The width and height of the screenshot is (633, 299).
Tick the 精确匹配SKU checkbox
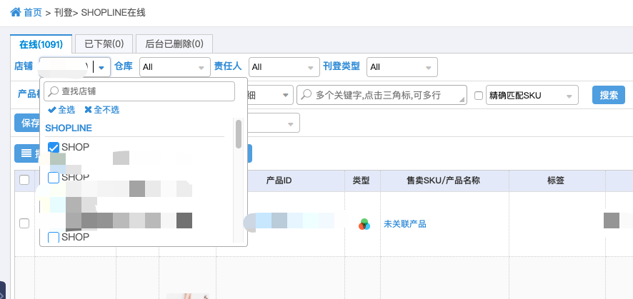click(479, 96)
